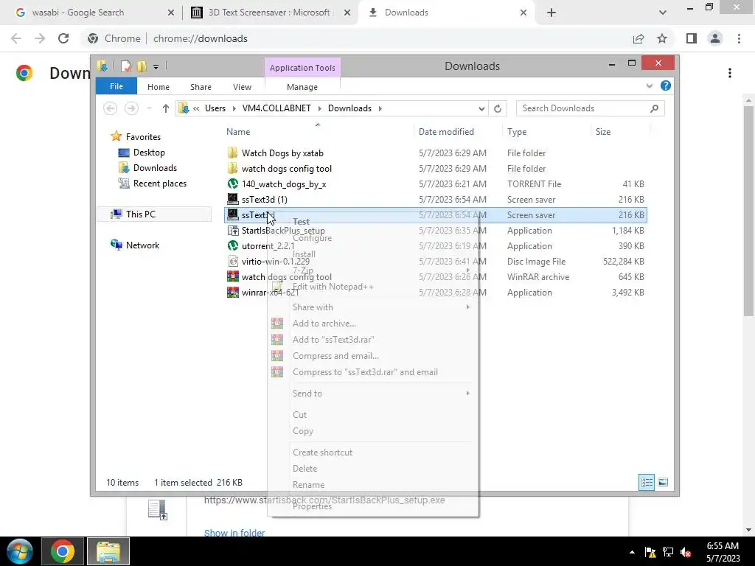
Task: Select Network in navigation pane
Action: point(142,245)
